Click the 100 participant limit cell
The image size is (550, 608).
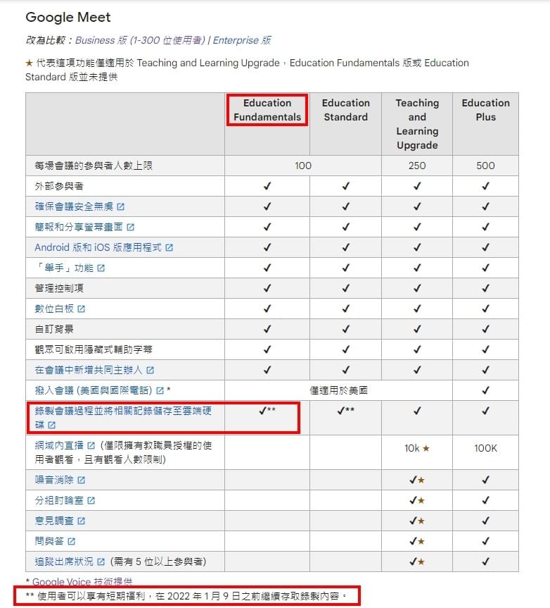(303, 166)
